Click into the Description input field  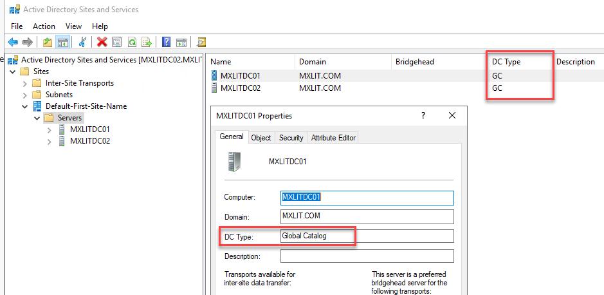(367, 256)
